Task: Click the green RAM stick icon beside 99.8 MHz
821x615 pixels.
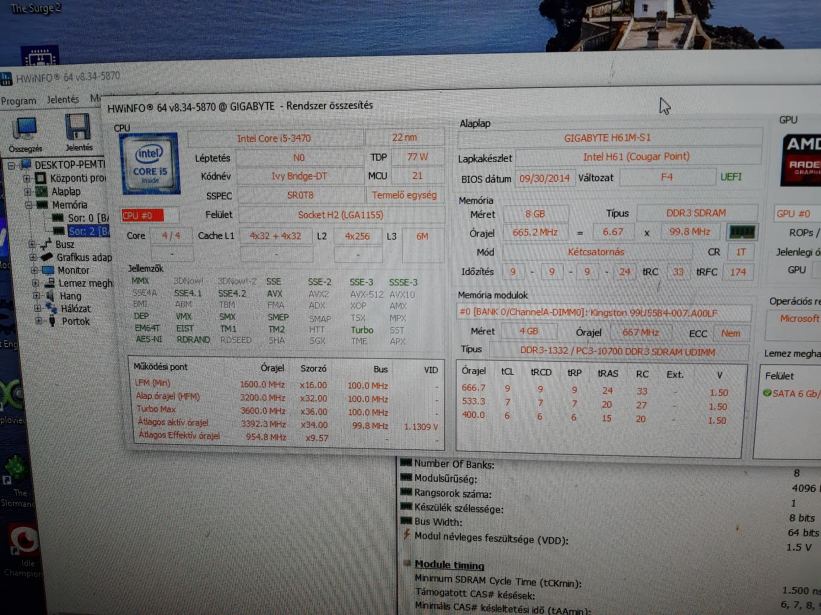Action: tap(742, 232)
